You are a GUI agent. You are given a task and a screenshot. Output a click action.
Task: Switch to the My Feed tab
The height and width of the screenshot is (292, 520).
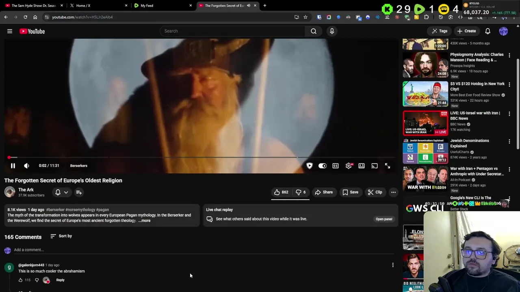pos(162,5)
